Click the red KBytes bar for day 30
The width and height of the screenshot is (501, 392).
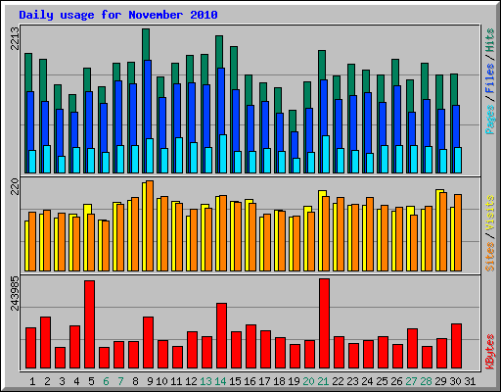click(x=456, y=346)
